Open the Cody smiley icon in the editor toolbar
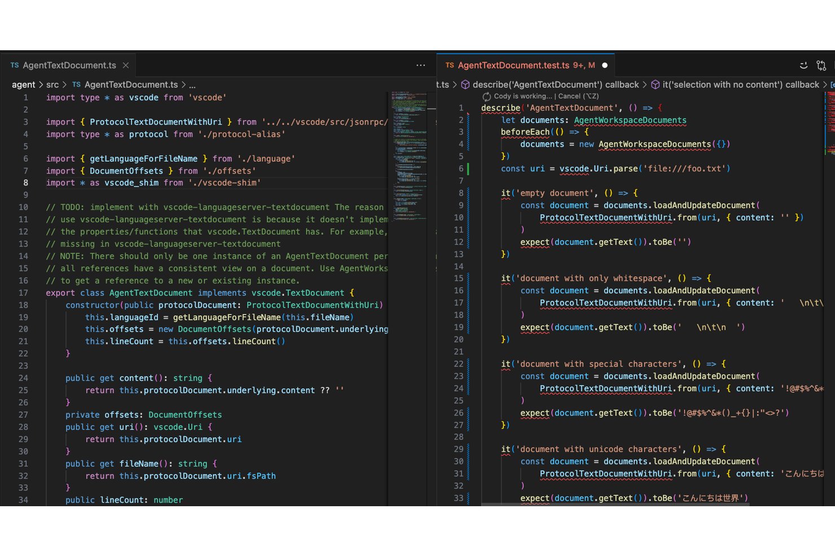This screenshot has width=835, height=557. (803, 65)
